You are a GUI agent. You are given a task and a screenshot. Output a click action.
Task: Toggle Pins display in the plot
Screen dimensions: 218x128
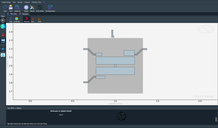click(33, 19)
